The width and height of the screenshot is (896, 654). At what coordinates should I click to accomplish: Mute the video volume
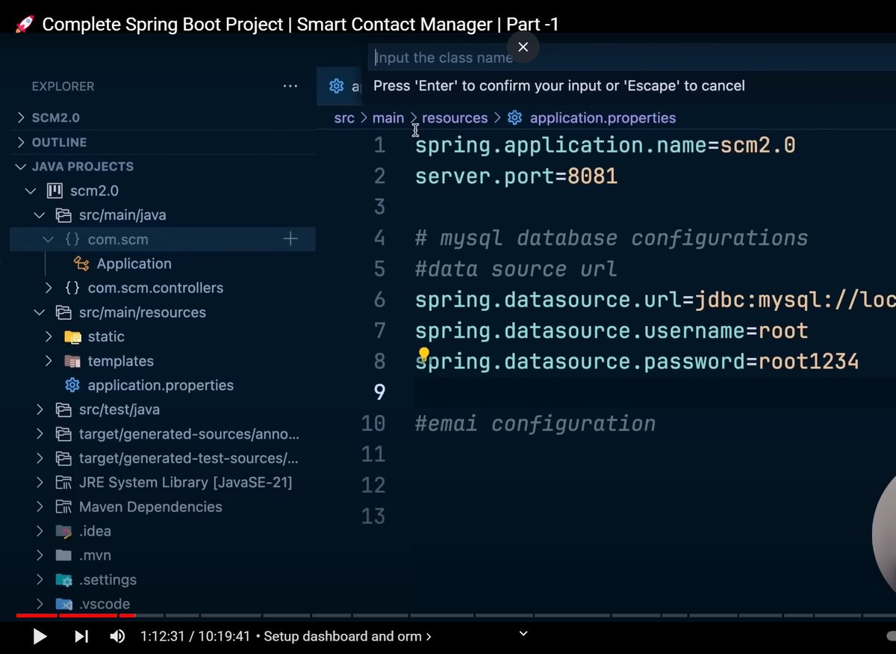point(118,637)
